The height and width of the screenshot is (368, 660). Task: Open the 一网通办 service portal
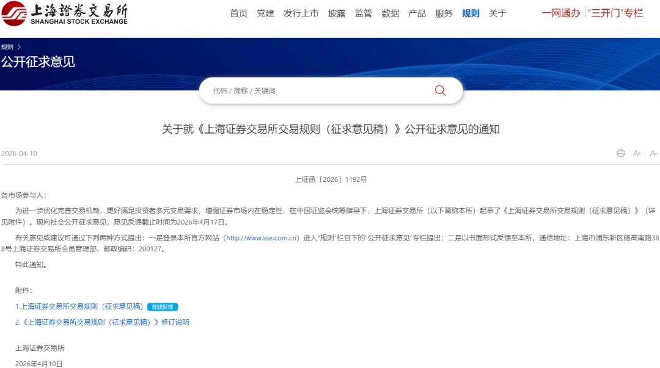tap(560, 13)
